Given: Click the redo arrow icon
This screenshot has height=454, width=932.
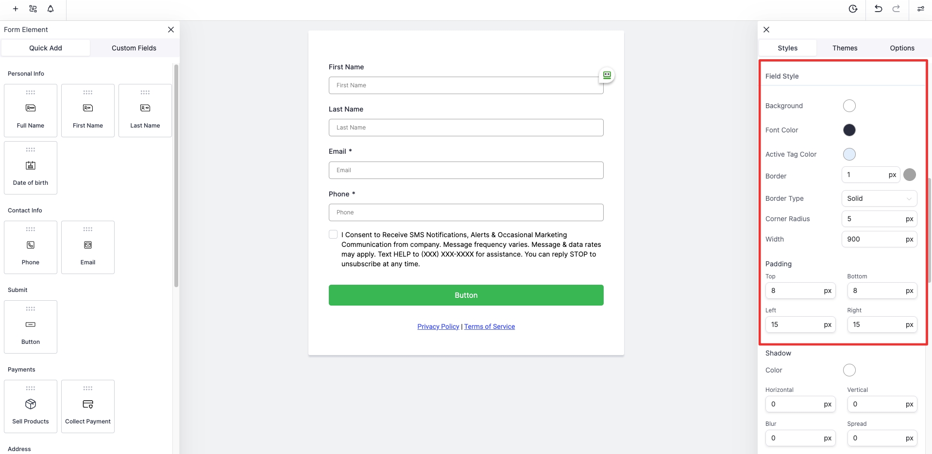Looking at the screenshot, I should coord(896,9).
